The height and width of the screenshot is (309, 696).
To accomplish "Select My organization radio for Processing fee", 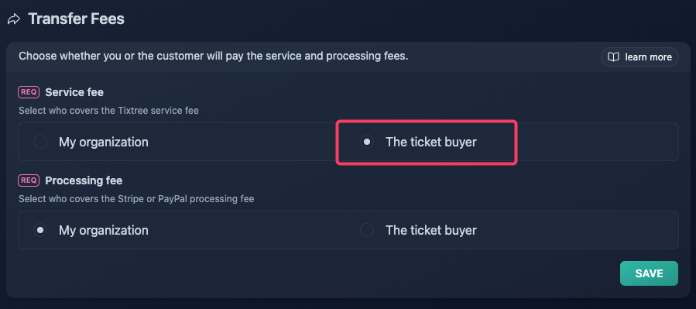I will 40,230.
